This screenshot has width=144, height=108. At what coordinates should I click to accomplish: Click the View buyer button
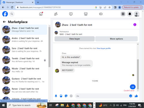[x=75, y=39]
